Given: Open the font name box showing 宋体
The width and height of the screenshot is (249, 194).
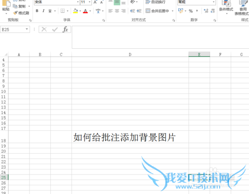Looking at the screenshot, I should click(x=57, y=2).
